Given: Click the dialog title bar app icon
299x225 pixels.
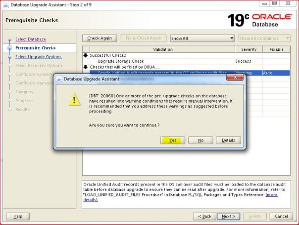Looking at the screenshot, I should pyautogui.click(x=59, y=79).
